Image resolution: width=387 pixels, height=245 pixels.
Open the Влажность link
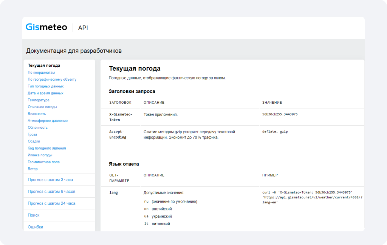click(37, 114)
